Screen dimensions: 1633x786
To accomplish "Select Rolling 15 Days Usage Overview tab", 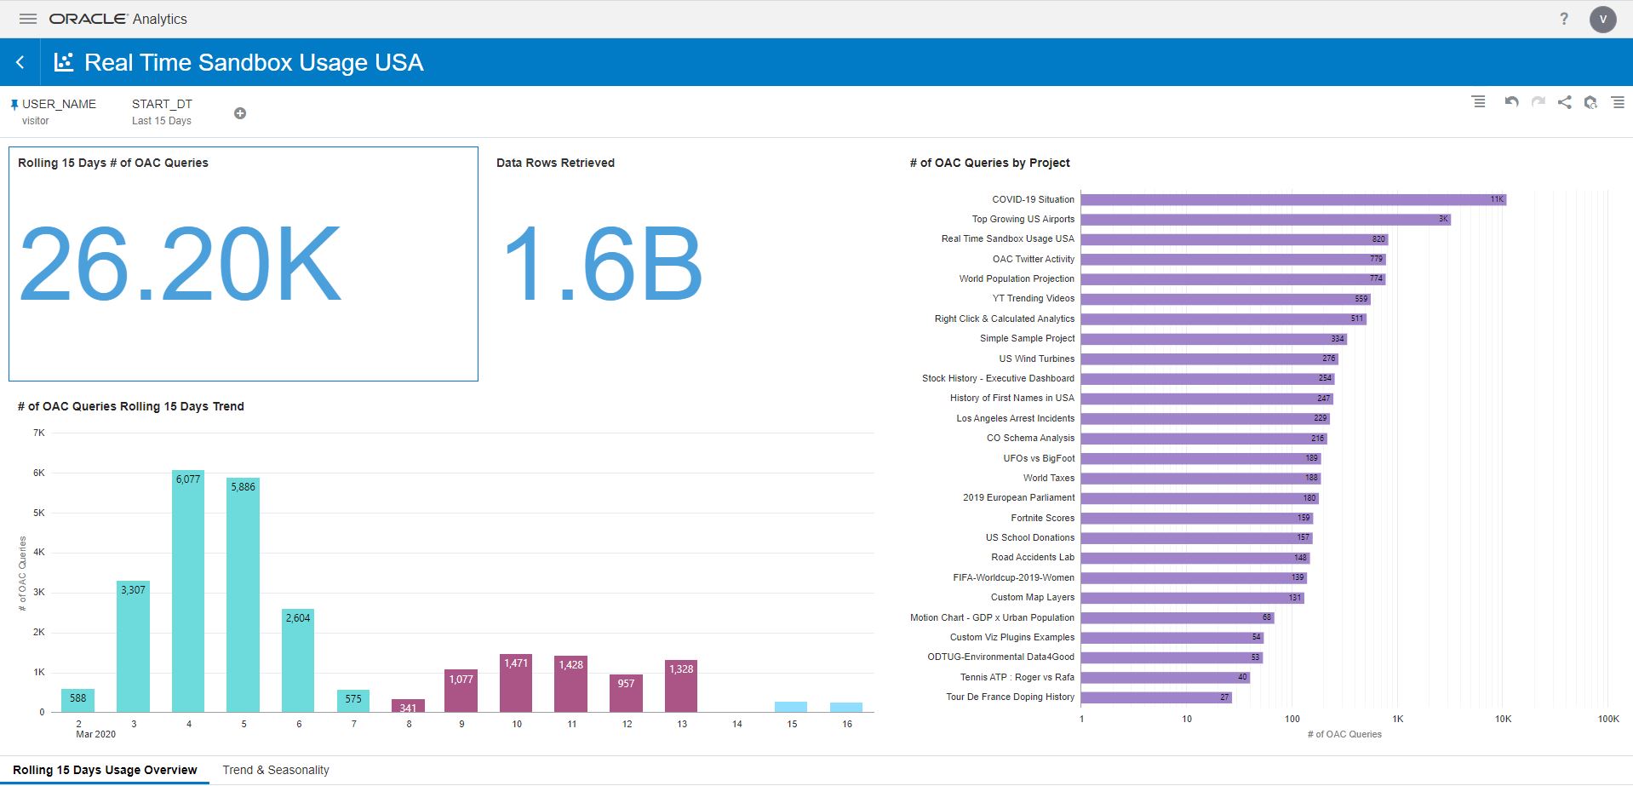I will 105,770.
